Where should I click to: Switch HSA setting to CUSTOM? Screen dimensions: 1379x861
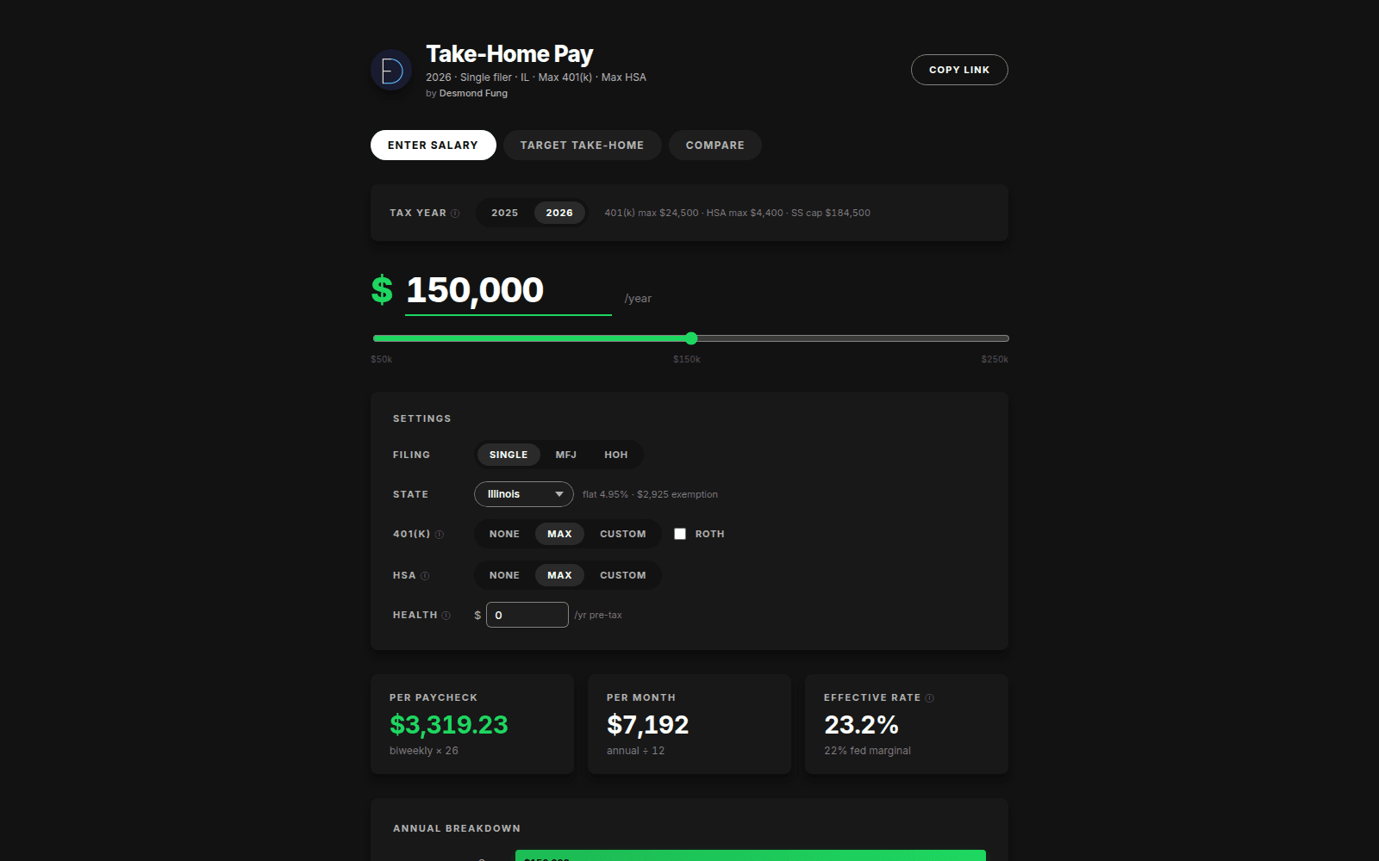pos(623,575)
